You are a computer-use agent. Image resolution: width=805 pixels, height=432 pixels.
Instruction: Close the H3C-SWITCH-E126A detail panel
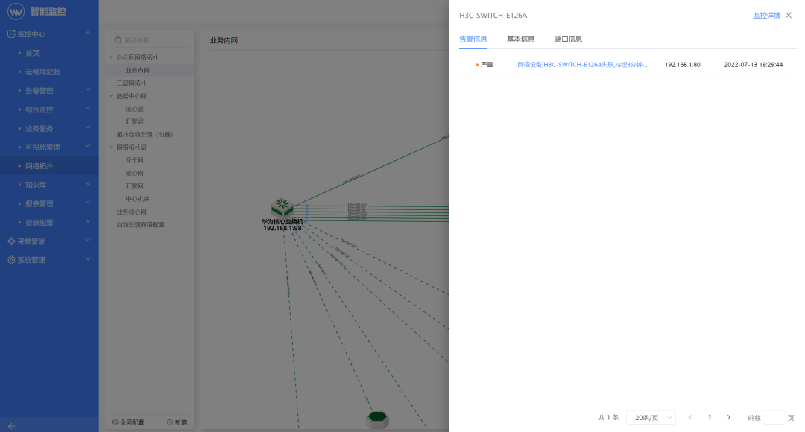click(x=789, y=16)
